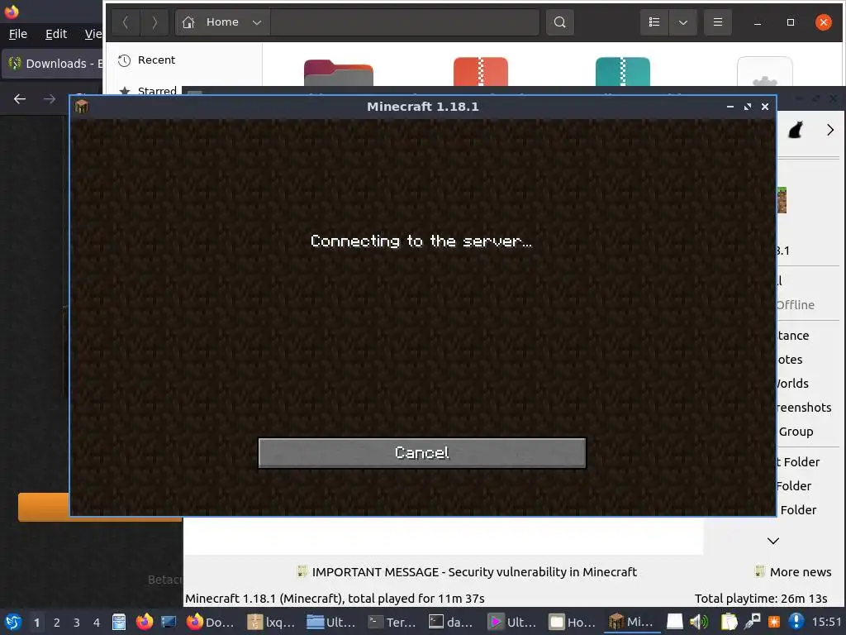Switch to the Downloads Firefox taskbar entry

coord(211,622)
